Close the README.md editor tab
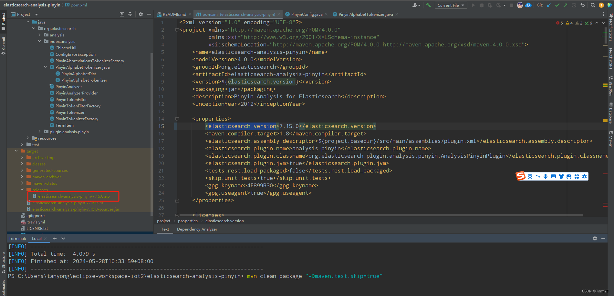This screenshot has height=296, width=614. pos(190,15)
